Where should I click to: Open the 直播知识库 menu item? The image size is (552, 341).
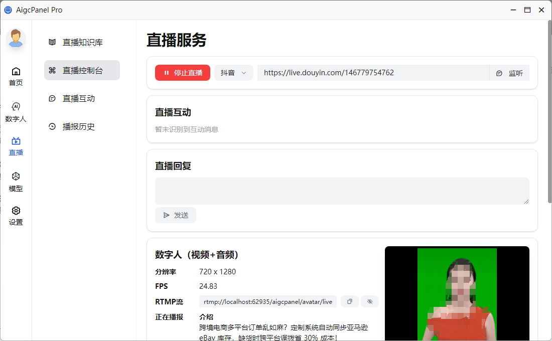point(82,42)
